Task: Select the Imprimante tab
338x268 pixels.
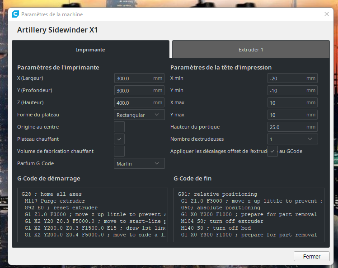Action: coord(90,50)
